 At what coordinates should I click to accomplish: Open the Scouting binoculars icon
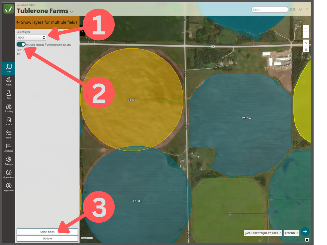(x=9, y=108)
